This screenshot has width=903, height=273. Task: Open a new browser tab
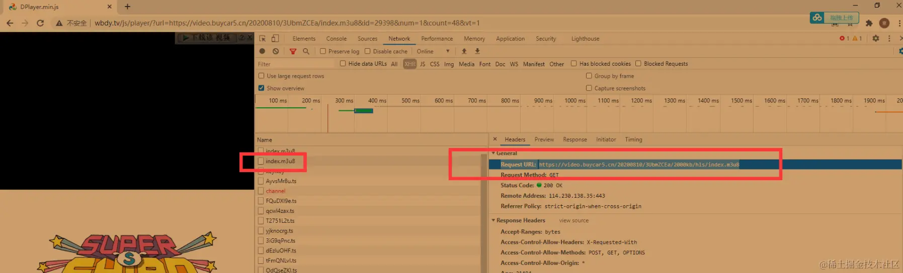click(127, 7)
